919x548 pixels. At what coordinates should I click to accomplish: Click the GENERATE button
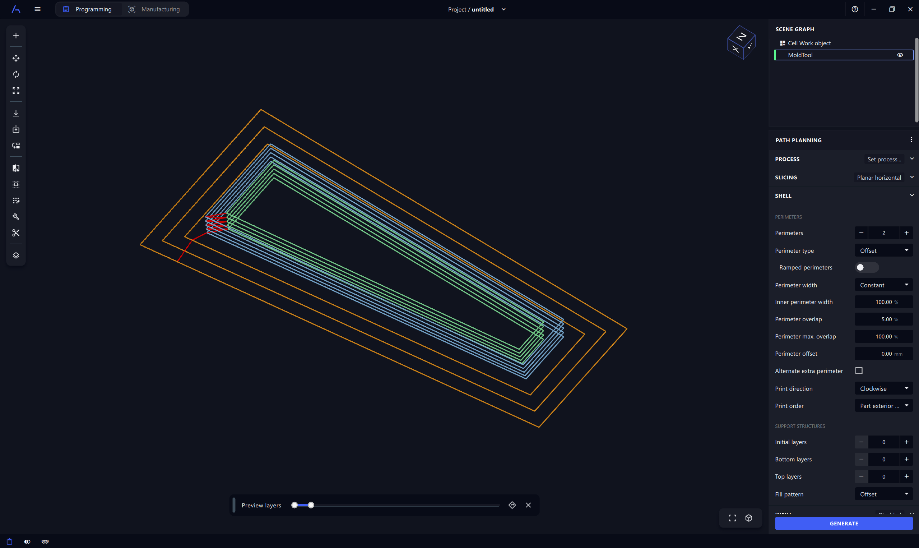tap(844, 523)
